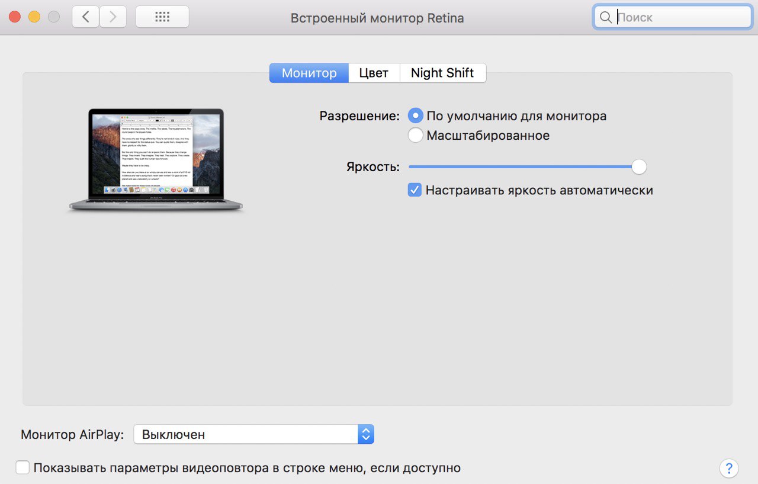758x484 pixels.
Task: Open help with the question mark button
Action: (729, 467)
